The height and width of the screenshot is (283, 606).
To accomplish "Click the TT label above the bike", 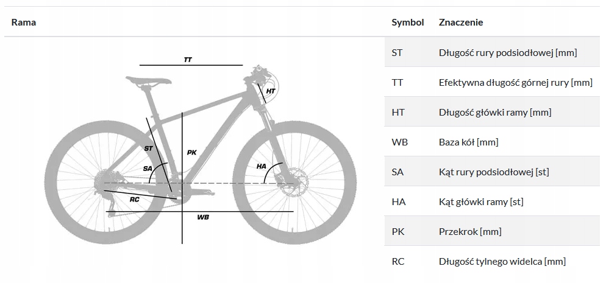I will pos(188,60).
